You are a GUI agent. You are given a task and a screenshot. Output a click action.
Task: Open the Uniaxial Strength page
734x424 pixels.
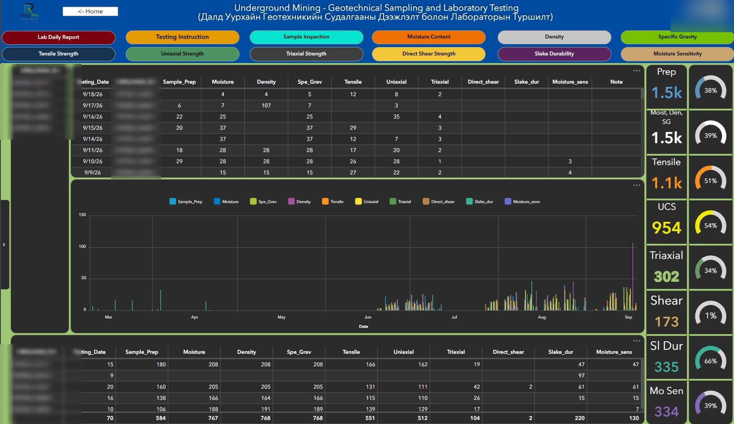tap(182, 54)
